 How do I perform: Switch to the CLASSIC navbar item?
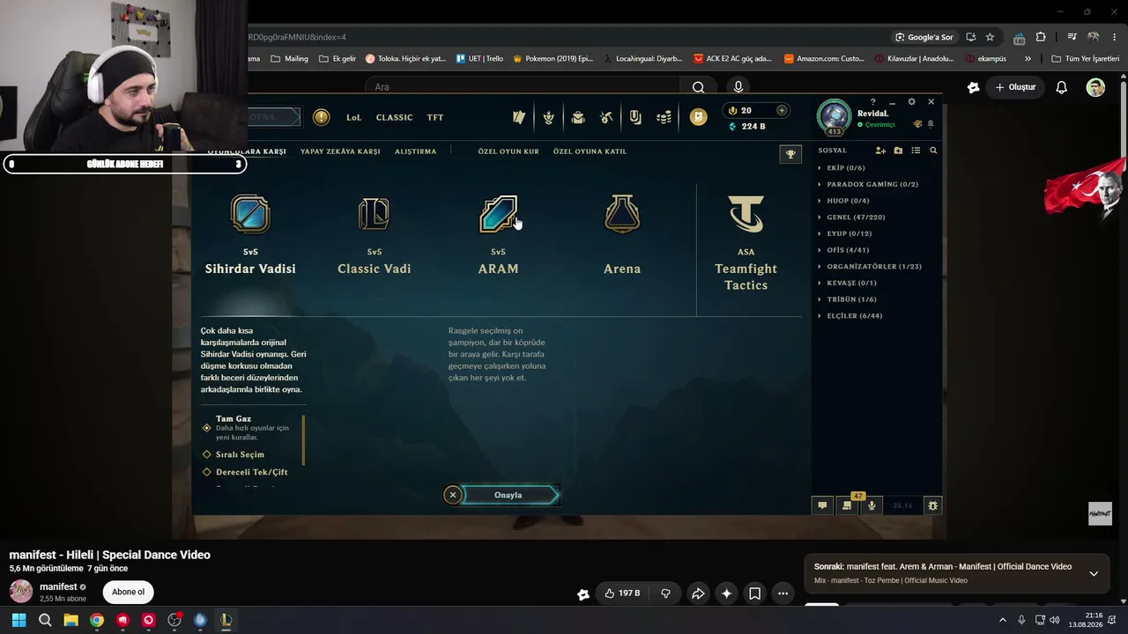coord(394,117)
